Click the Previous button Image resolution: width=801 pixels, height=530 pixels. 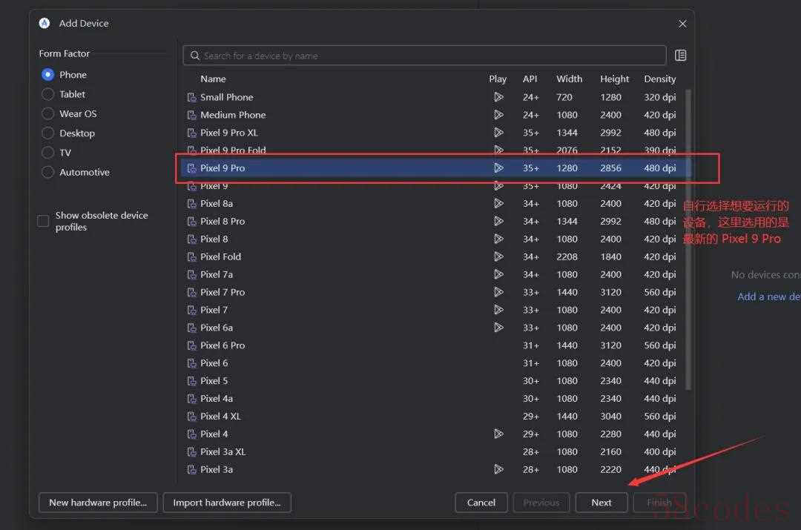(541, 503)
